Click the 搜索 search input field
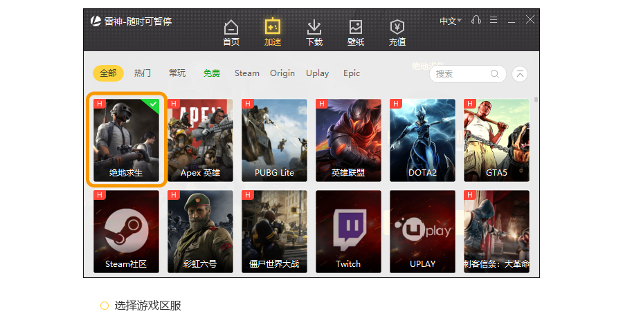This screenshot has height=325, width=623. coord(468,74)
